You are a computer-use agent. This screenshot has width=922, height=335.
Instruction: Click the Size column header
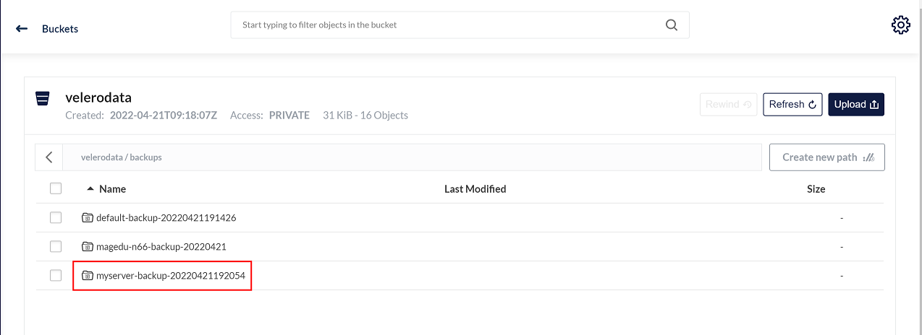click(x=816, y=189)
